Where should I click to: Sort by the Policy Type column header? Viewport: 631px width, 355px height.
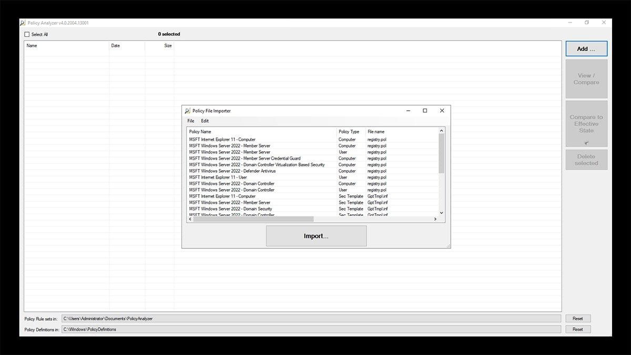tap(351, 131)
